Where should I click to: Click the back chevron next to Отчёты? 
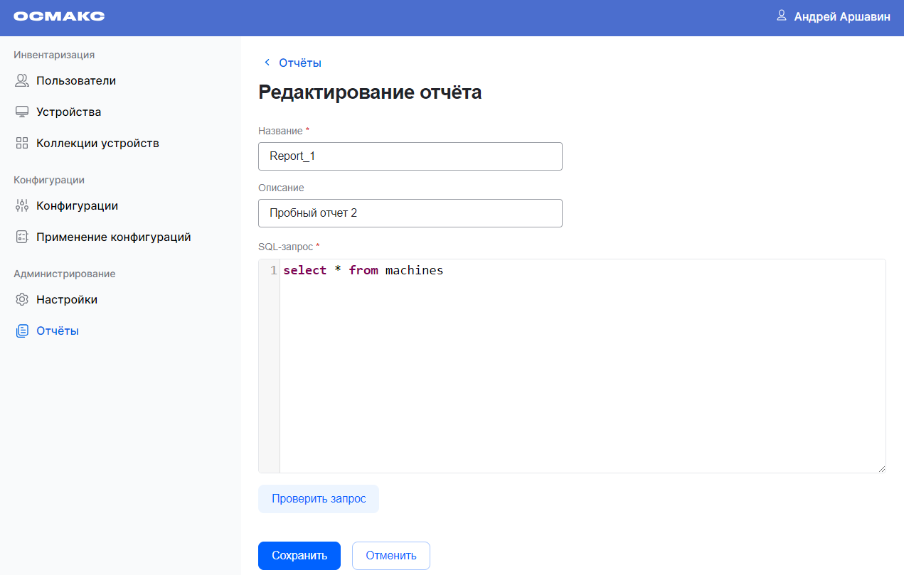[267, 63]
